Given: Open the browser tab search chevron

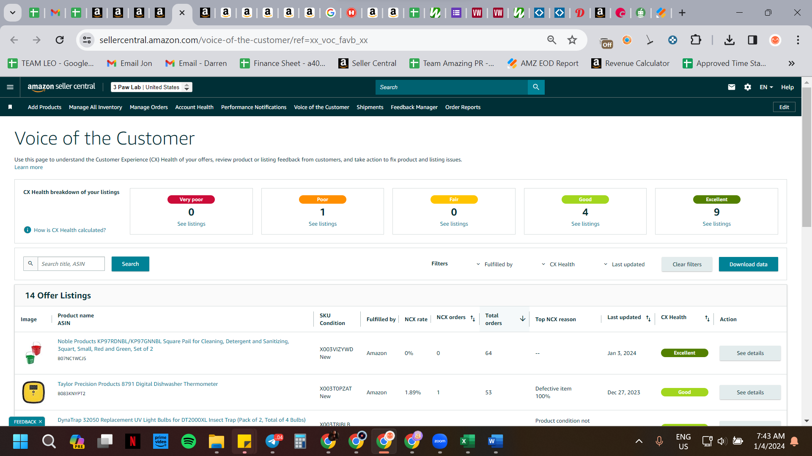Looking at the screenshot, I should [13, 13].
